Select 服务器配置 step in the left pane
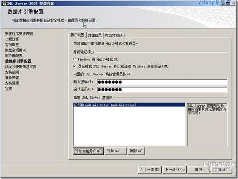 (x=14, y=56)
